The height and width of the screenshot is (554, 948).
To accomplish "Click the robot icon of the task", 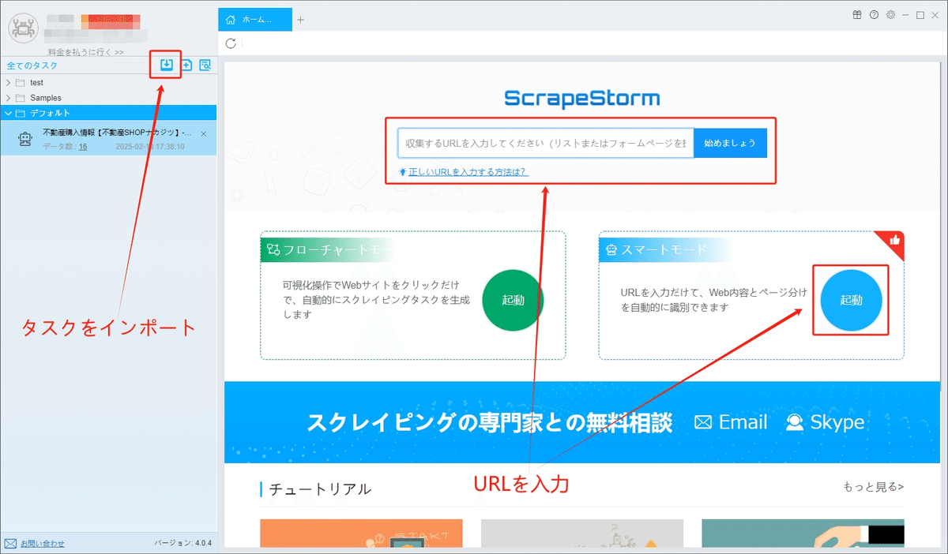I will tap(24, 140).
